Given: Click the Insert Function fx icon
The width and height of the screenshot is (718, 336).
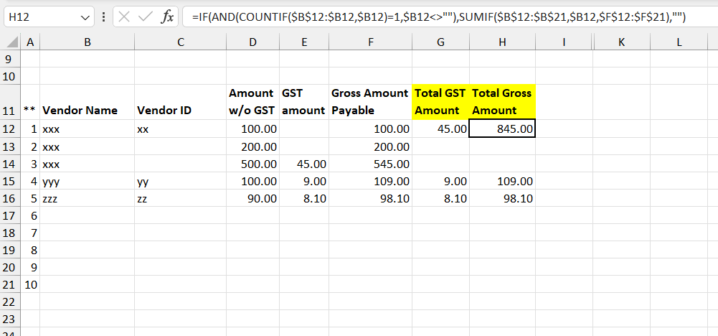Looking at the screenshot, I should pos(167,17).
